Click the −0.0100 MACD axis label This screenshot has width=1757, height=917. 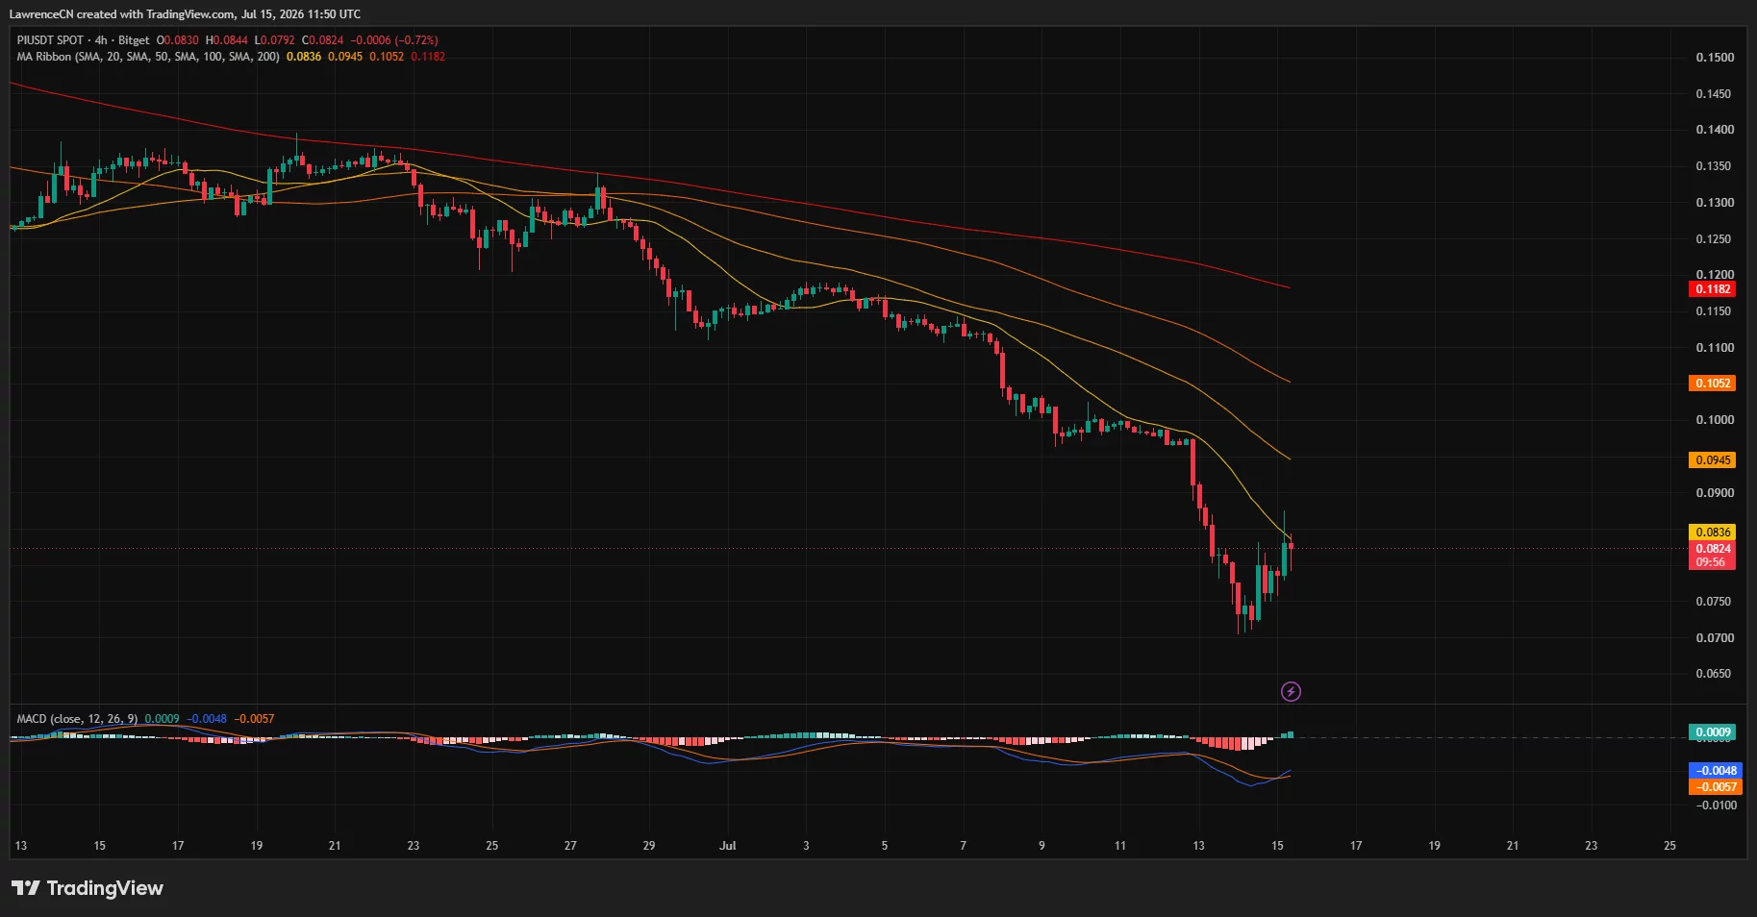(1715, 805)
